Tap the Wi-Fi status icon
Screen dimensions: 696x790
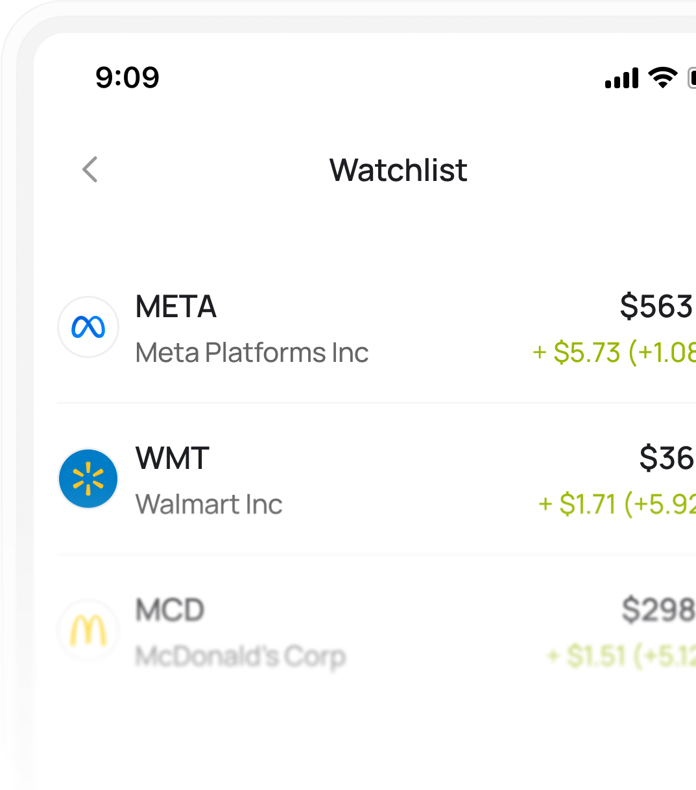(662, 78)
